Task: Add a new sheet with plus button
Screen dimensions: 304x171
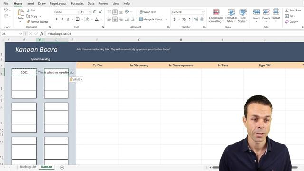Action: click(x=62, y=167)
